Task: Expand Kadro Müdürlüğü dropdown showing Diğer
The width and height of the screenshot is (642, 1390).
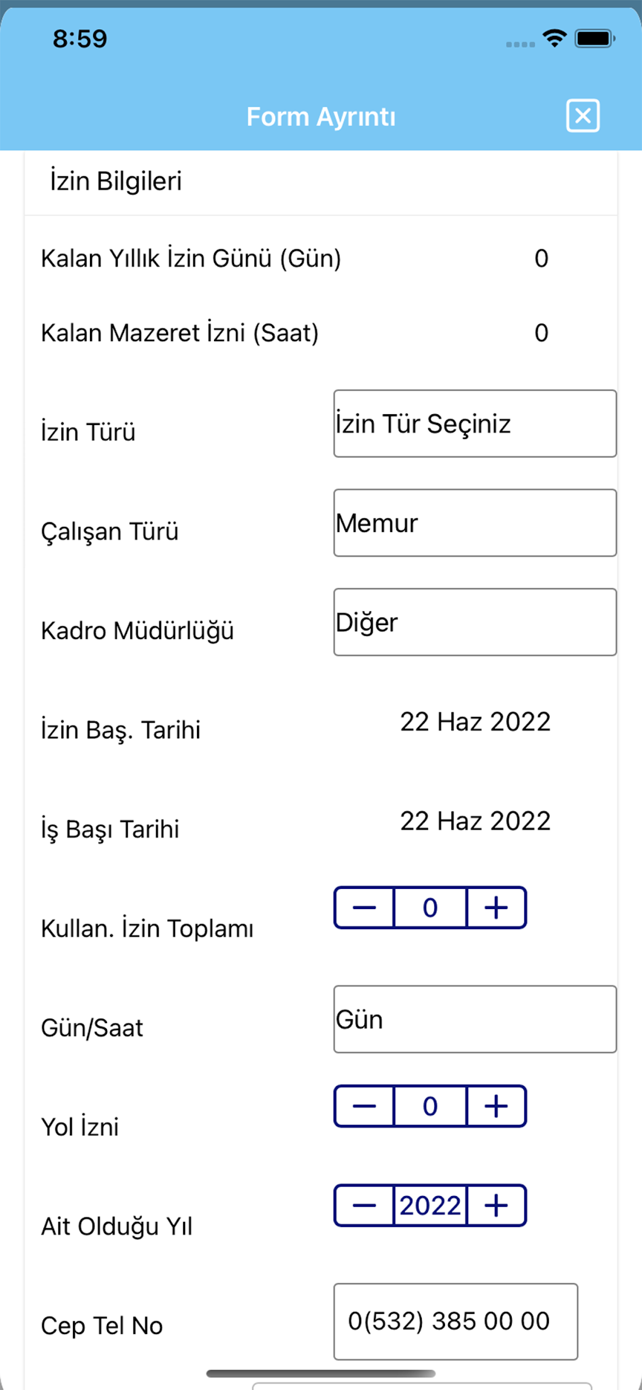Action: 475,622
